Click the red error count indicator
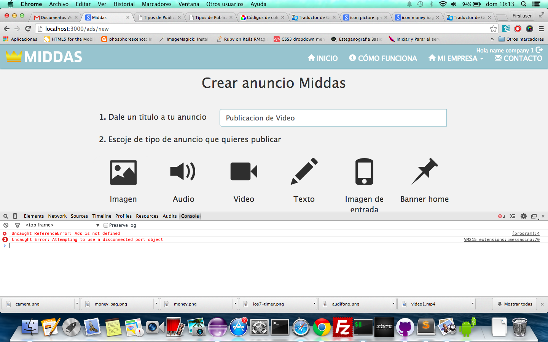This screenshot has width=548, height=342. pyautogui.click(x=502, y=216)
